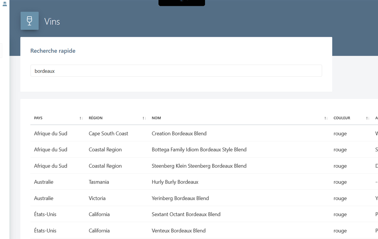Open Bottega Family Idiom Bordeaux Style Blend
The image size is (378, 239).
[199, 150]
